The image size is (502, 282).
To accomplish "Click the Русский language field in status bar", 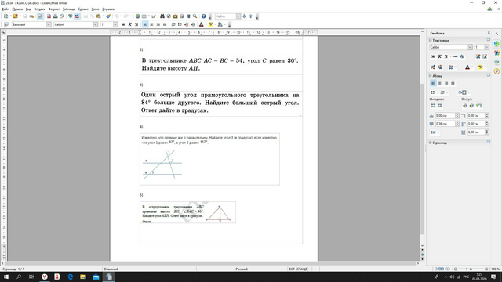I will (x=242, y=269).
